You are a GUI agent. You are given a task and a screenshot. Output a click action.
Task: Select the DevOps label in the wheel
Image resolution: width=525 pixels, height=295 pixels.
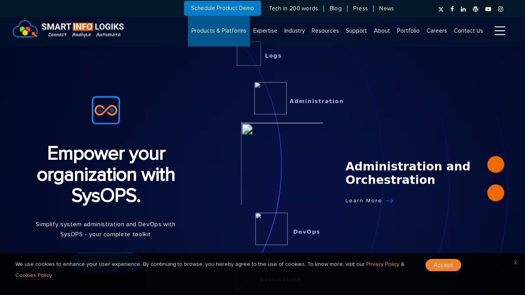click(307, 232)
